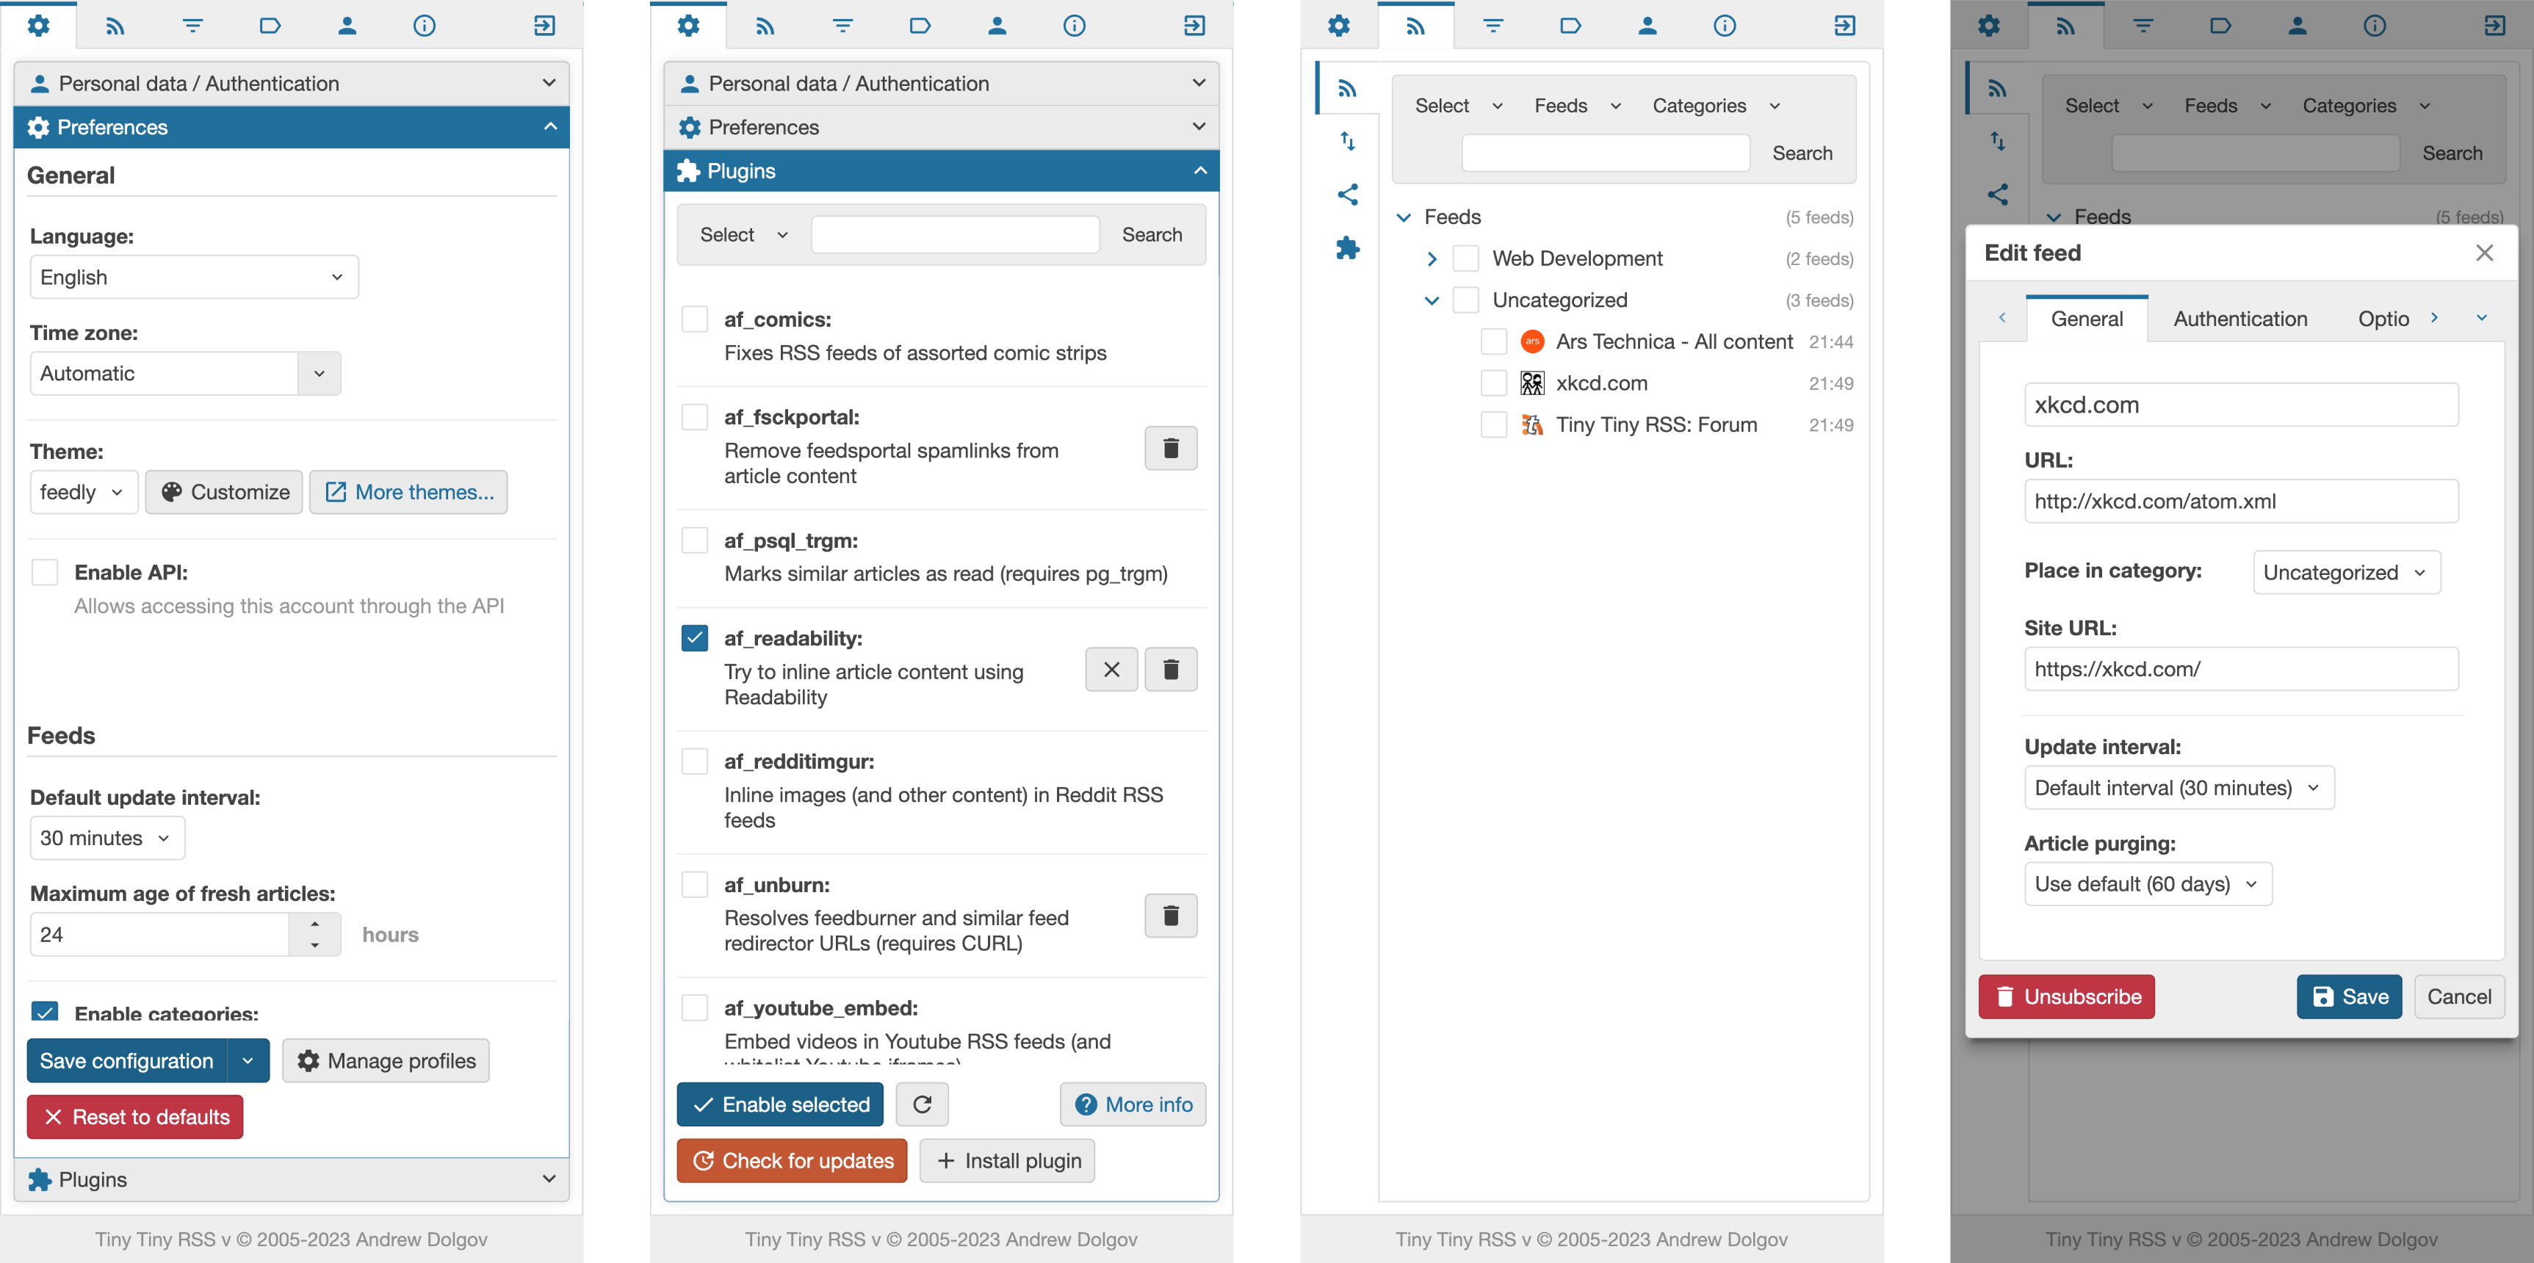
Task: Delete the af_fsckportal plugin
Action: [x=1171, y=449]
